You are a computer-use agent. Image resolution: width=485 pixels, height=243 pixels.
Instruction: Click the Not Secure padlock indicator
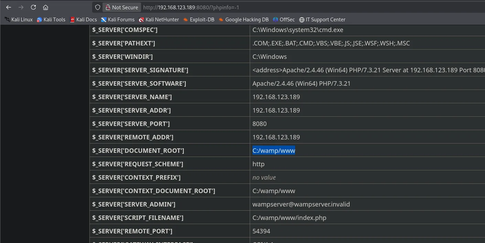tap(121, 7)
